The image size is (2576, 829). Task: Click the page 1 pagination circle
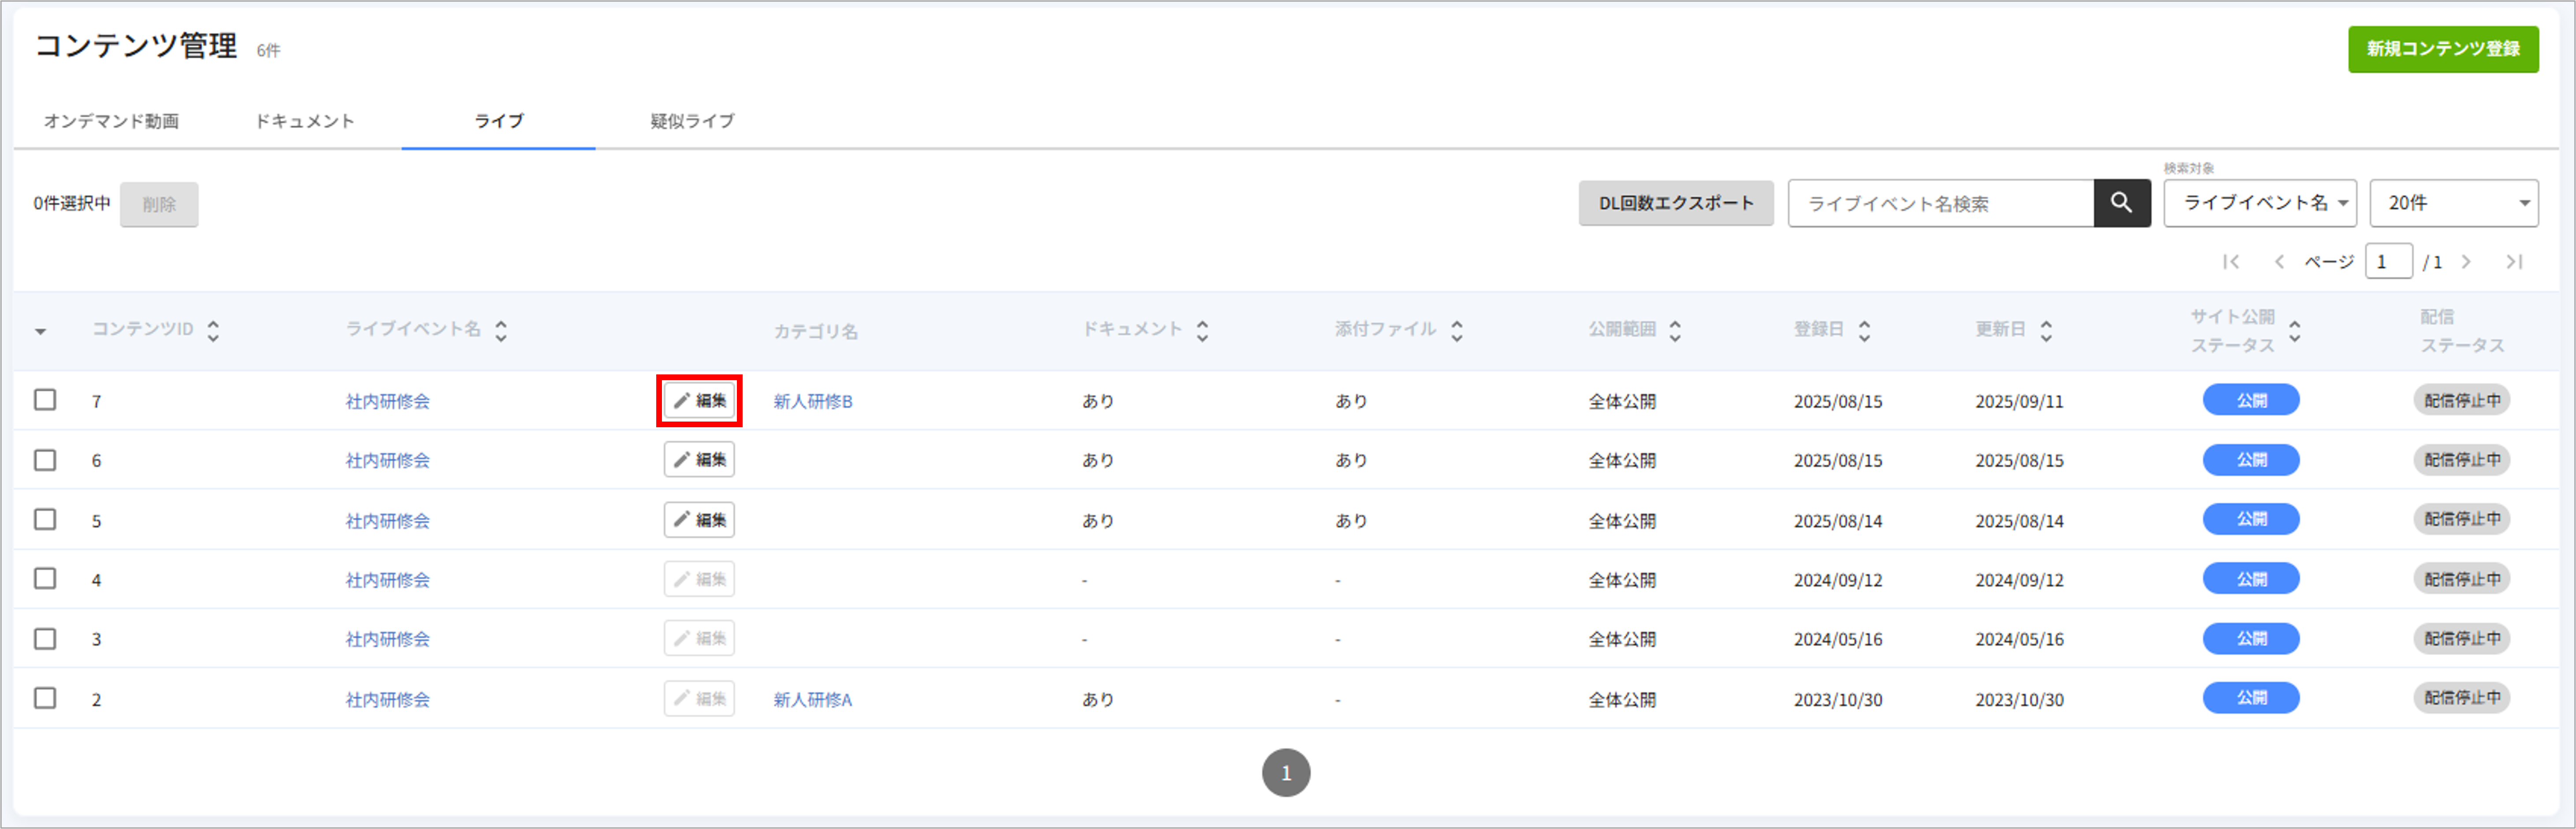tap(1286, 773)
